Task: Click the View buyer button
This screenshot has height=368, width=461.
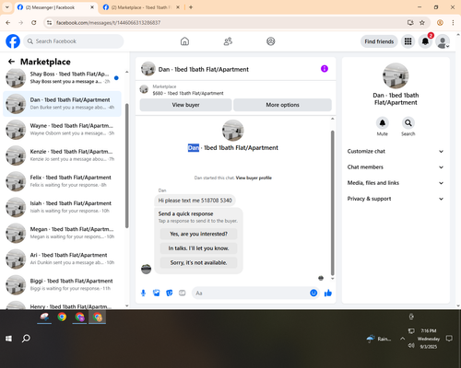Action: click(x=185, y=105)
